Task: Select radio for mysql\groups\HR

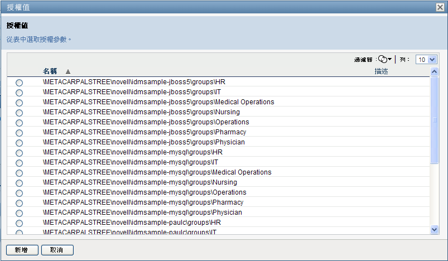Action: point(19,153)
